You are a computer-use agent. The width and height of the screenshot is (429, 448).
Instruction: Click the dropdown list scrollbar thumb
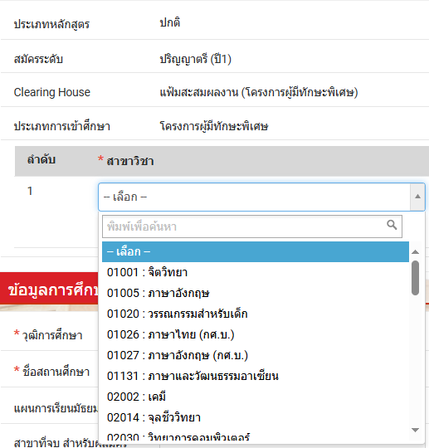[415, 278]
